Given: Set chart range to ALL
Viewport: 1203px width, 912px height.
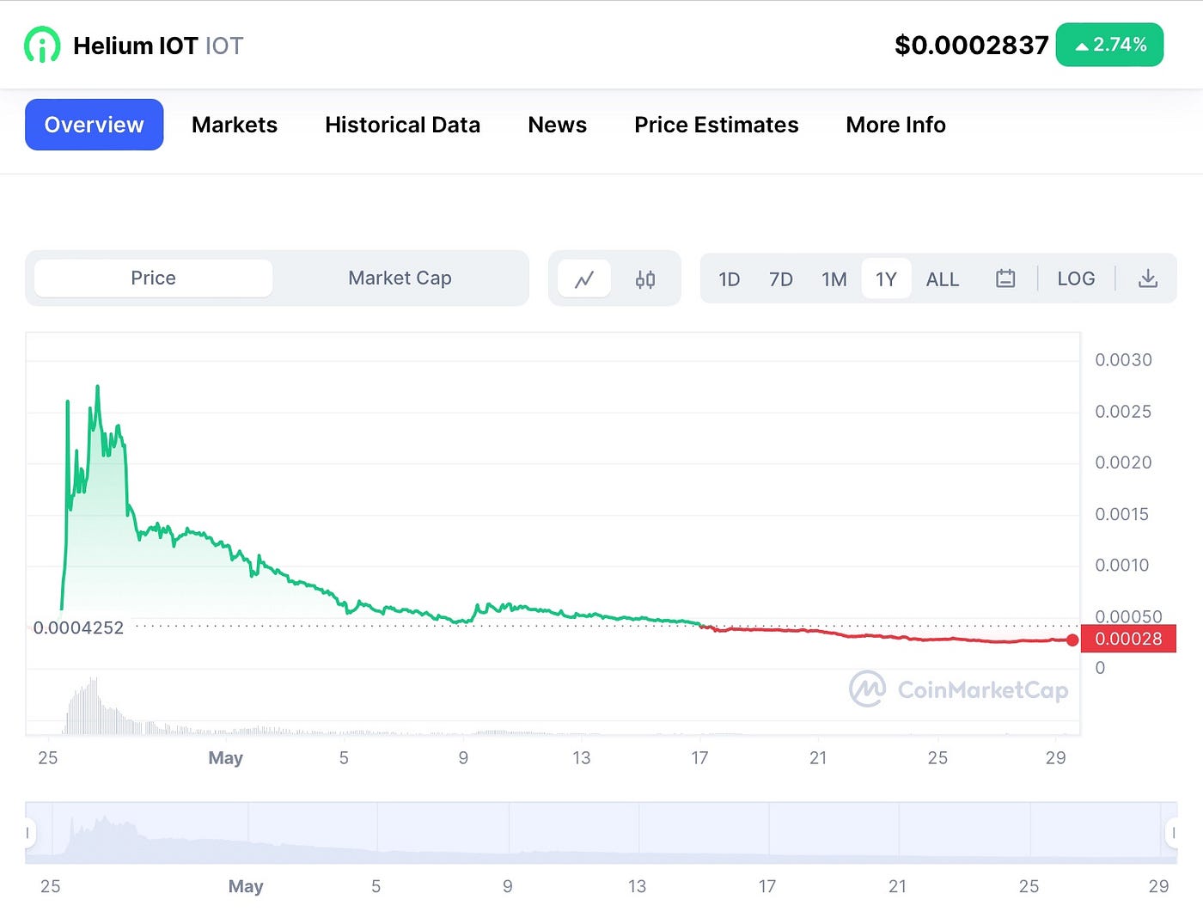Looking at the screenshot, I should (943, 279).
